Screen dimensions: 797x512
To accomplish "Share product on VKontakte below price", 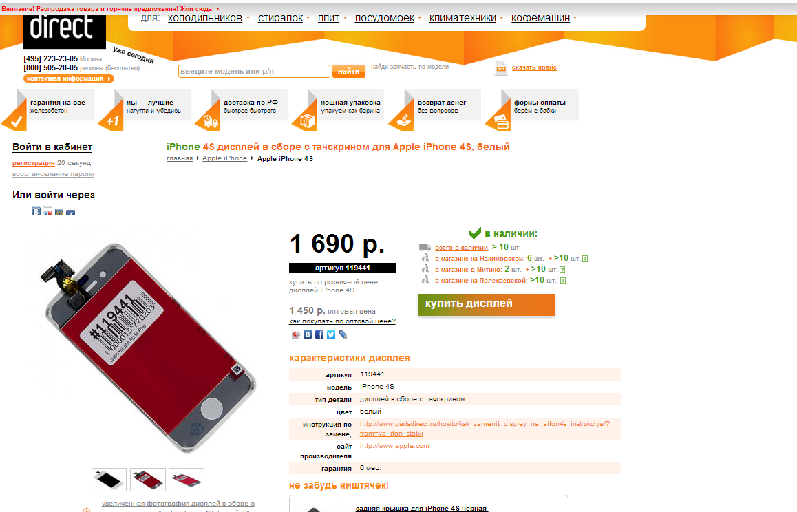I will click(308, 334).
